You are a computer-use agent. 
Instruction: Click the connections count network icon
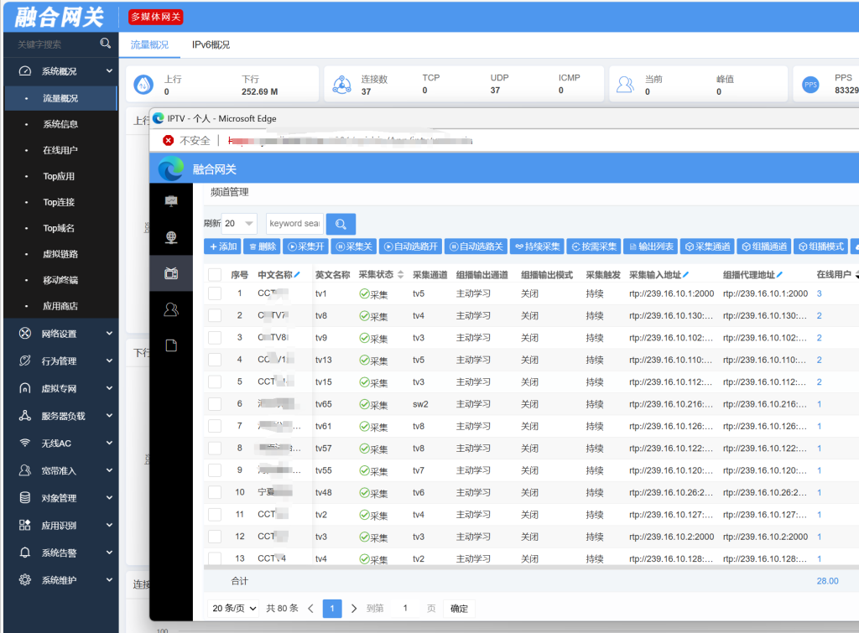pyautogui.click(x=342, y=85)
